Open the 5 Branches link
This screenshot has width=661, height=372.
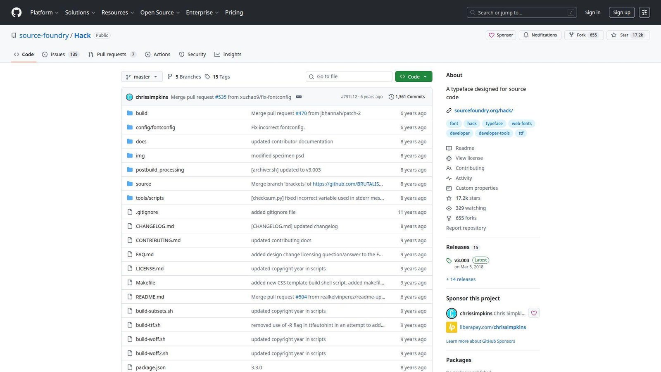click(184, 76)
